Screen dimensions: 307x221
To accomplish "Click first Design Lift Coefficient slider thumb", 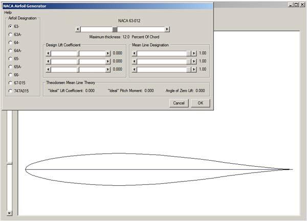I will coord(78,53).
